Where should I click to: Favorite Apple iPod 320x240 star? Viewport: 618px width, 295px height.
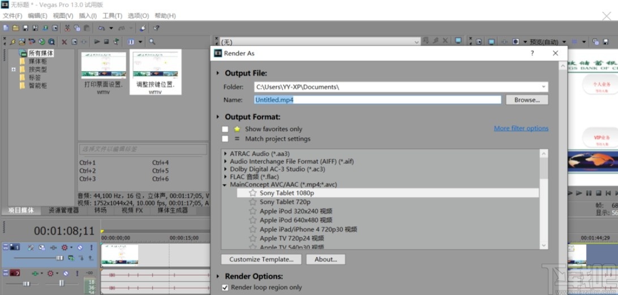(252, 211)
